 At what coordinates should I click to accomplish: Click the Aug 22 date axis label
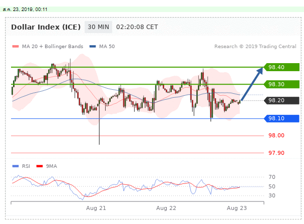click(x=166, y=208)
